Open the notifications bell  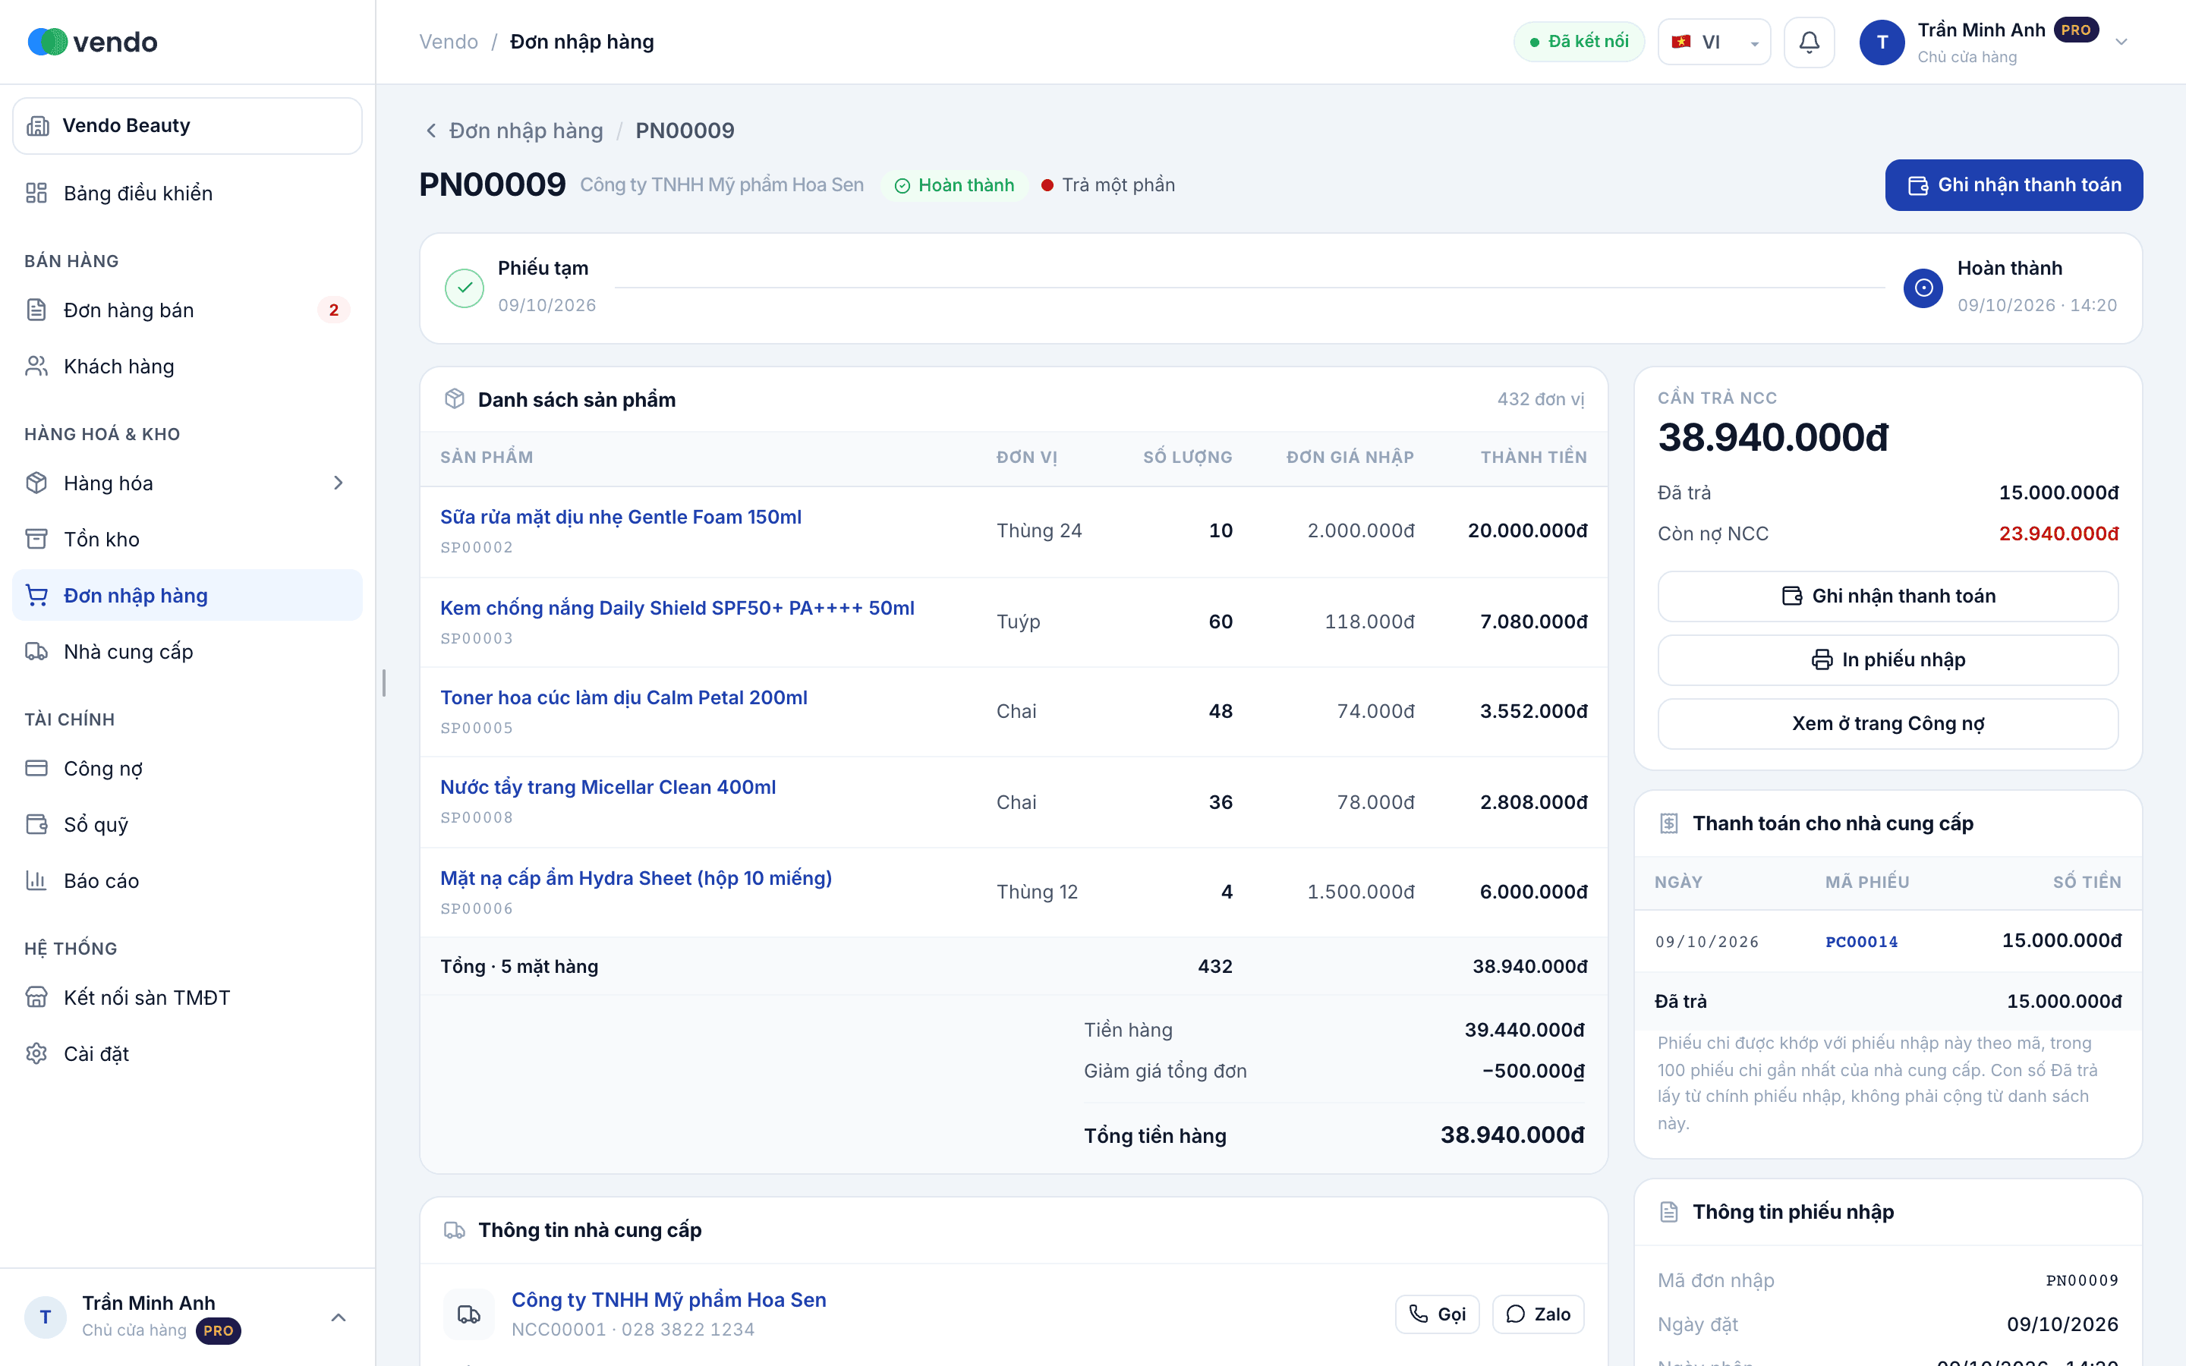tap(1809, 42)
